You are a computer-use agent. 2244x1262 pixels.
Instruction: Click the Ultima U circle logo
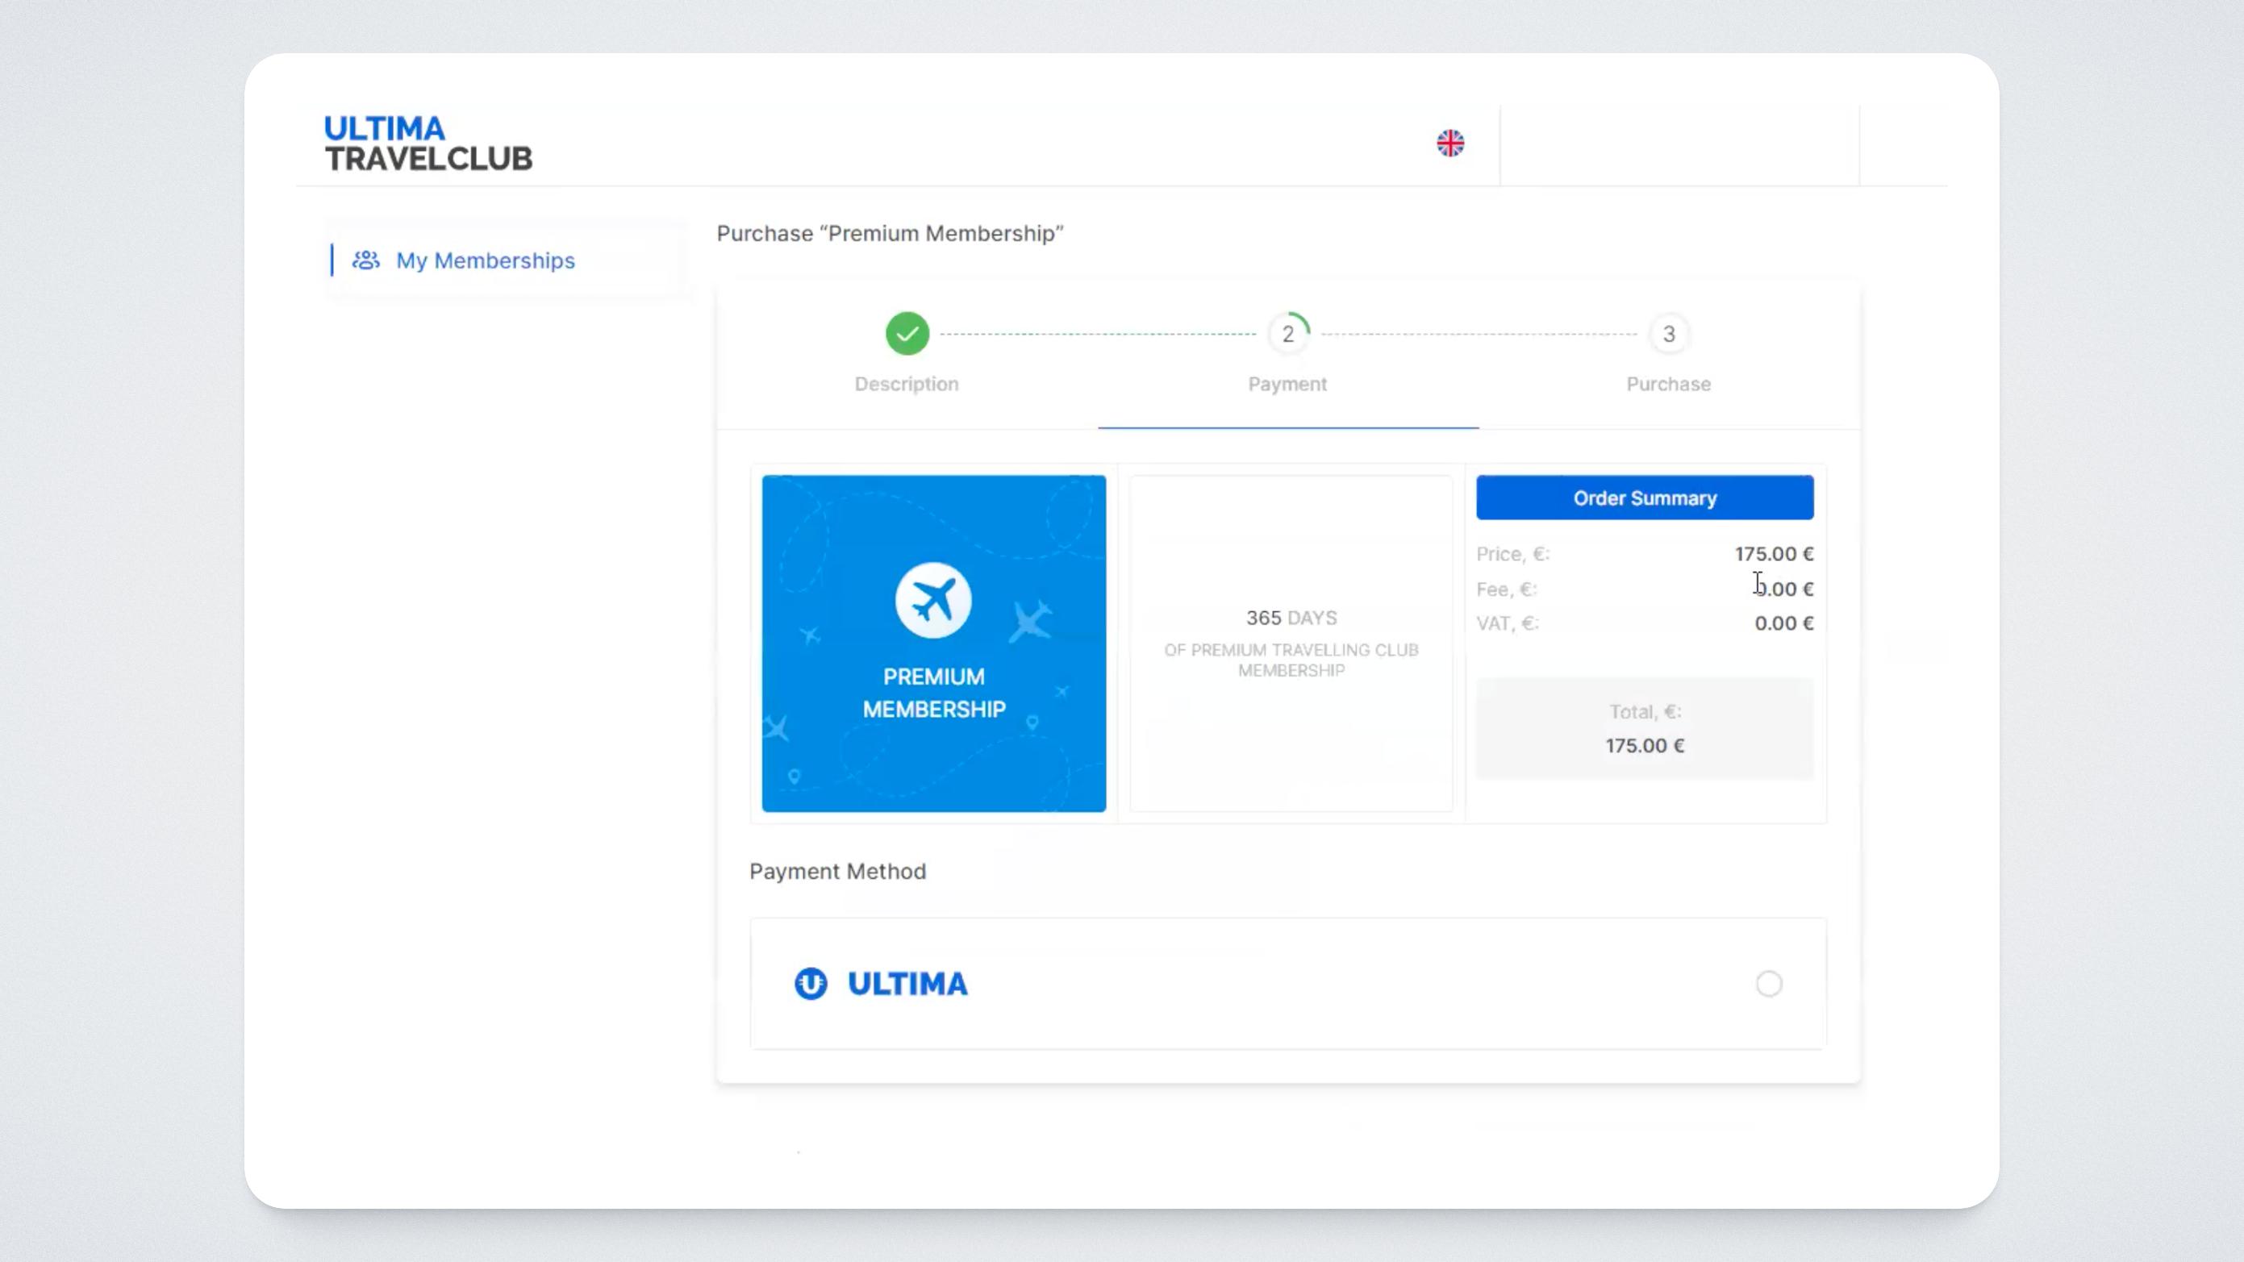click(810, 983)
